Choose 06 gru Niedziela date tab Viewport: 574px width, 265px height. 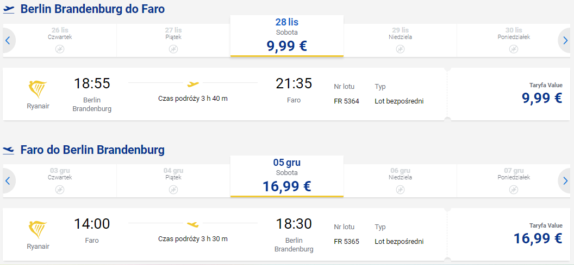click(x=401, y=180)
